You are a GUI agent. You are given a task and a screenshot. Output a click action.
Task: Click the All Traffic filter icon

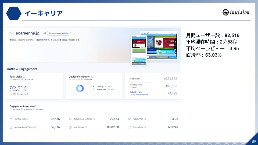pyautogui.click(x=34, y=109)
